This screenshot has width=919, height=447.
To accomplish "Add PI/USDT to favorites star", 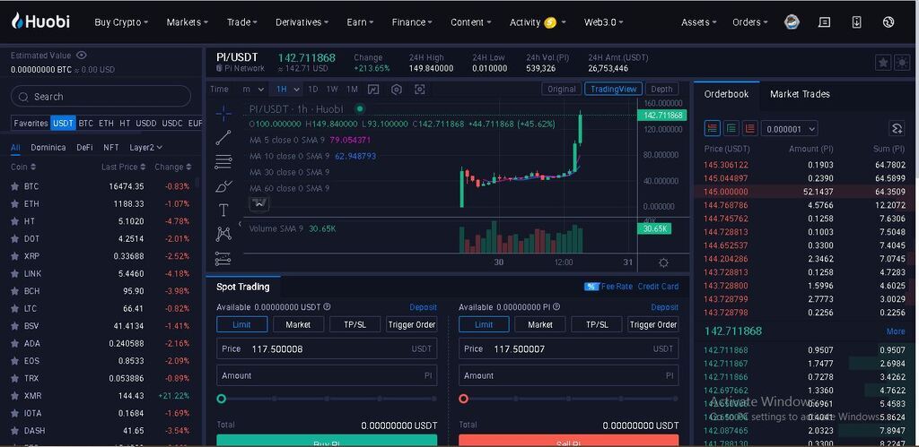I will click(882, 62).
